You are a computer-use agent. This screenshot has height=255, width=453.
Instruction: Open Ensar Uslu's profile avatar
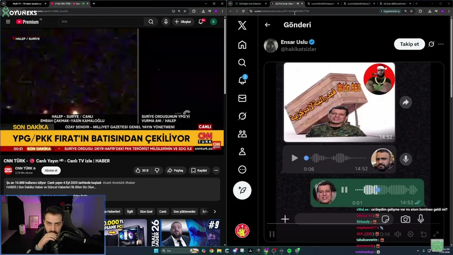(271, 45)
